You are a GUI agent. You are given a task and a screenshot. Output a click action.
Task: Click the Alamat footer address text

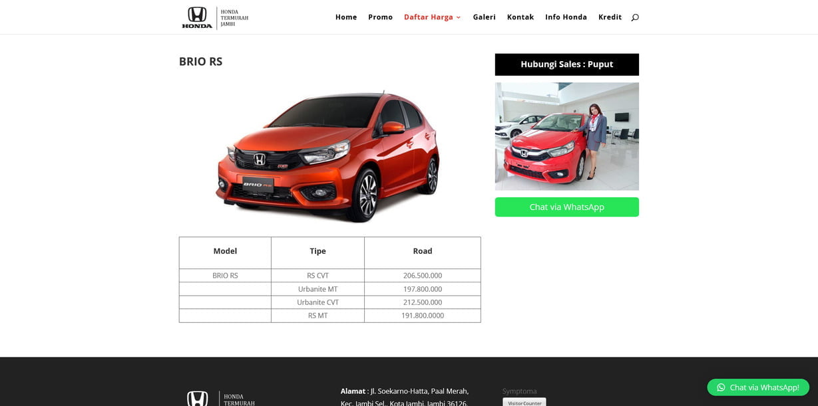pyautogui.click(x=405, y=397)
